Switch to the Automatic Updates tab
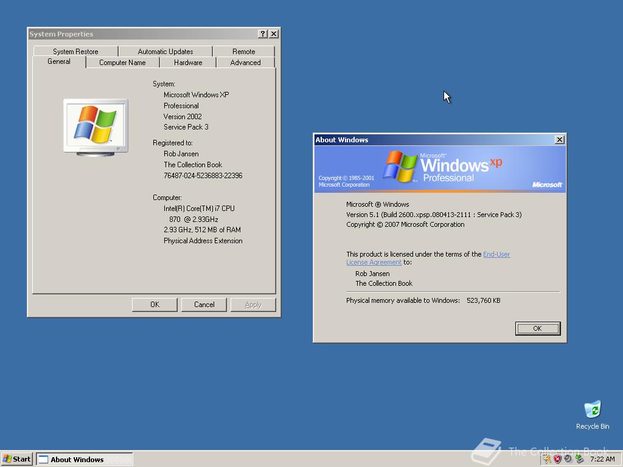The width and height of the screenshot is (623, 467). point(165,51)
